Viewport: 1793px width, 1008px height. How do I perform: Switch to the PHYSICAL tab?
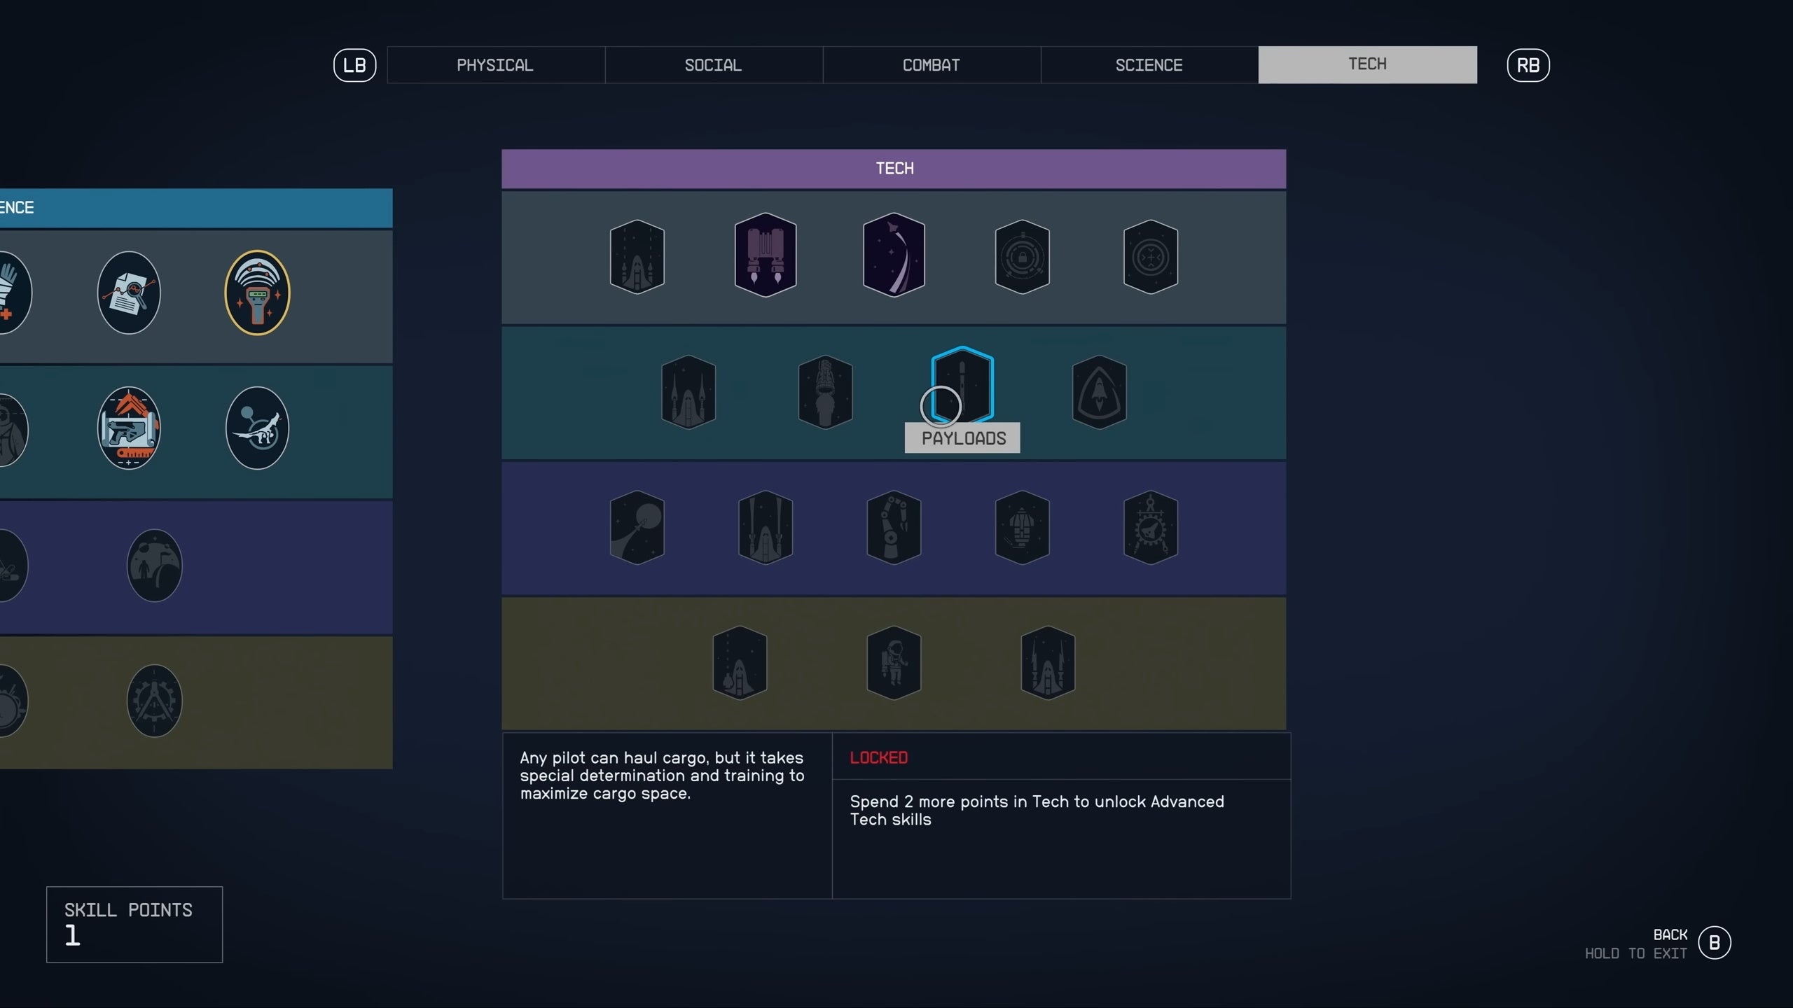click(495, 64)
